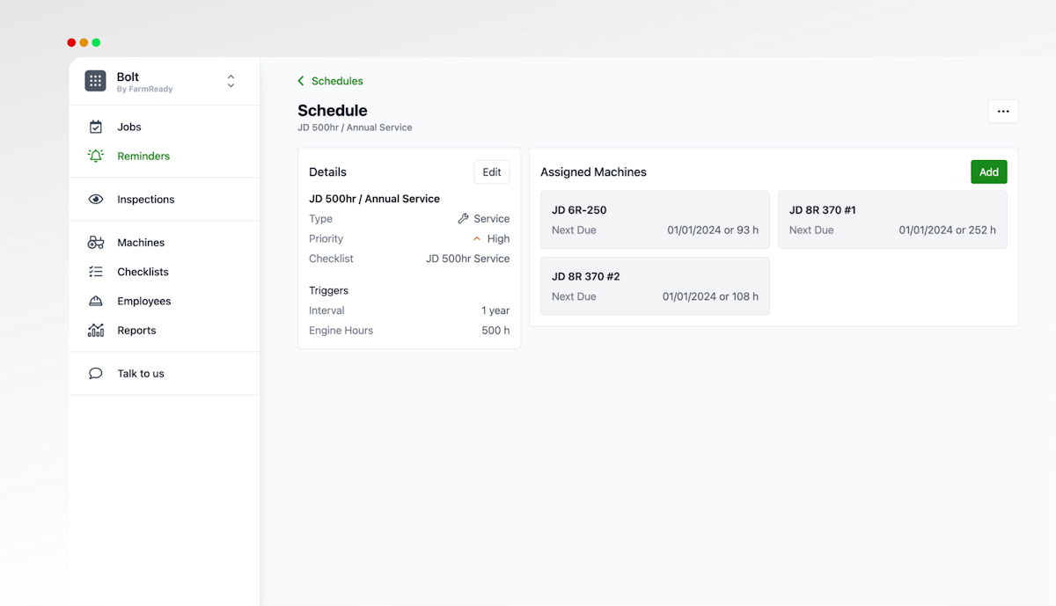Select the Machines tractor icon

point(96,243)
